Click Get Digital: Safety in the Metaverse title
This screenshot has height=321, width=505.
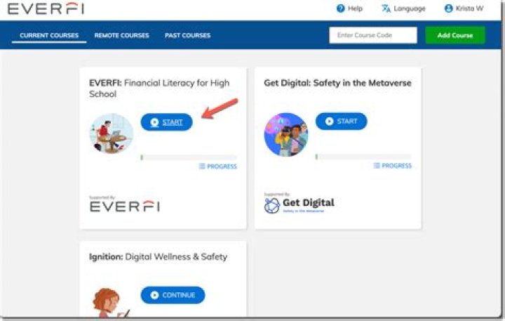(x=337, y=83)
